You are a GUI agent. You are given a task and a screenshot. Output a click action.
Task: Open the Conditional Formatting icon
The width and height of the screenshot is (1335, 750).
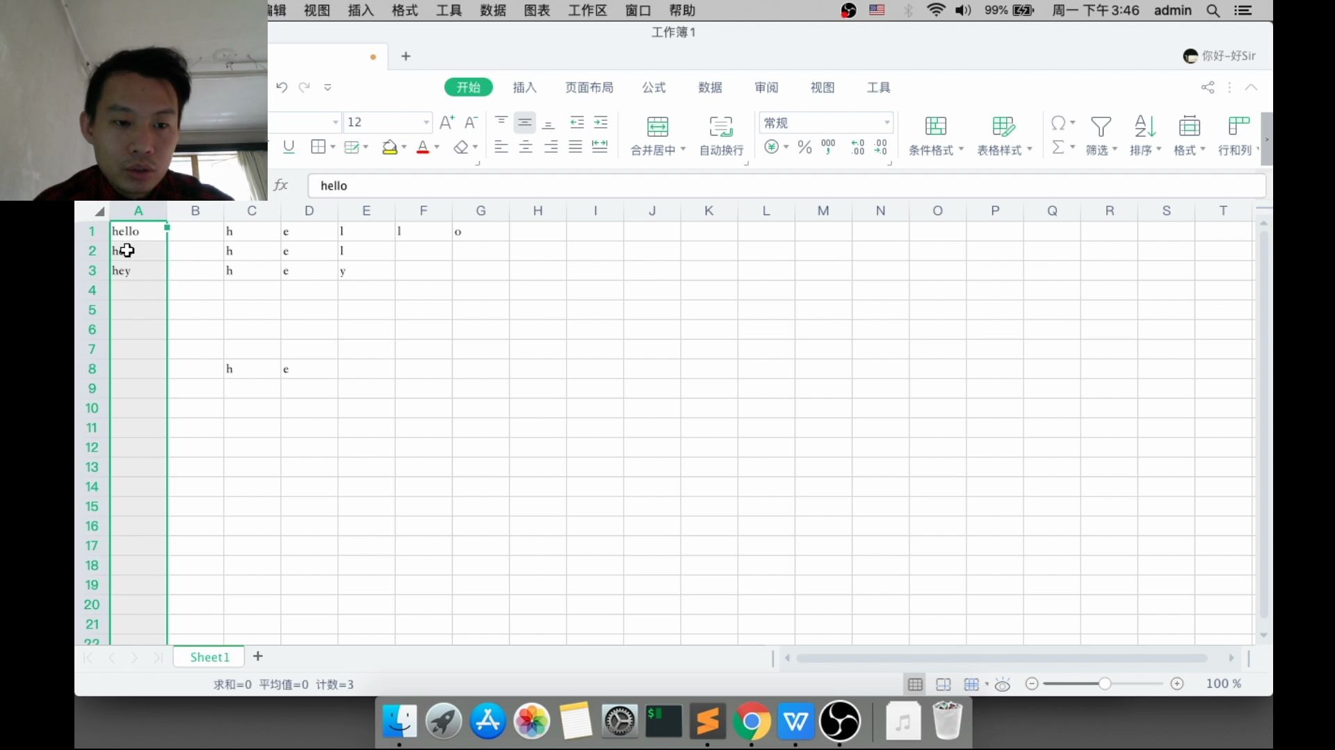(x=935, y=127)
